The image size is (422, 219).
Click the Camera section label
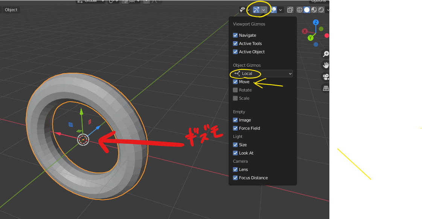(x=240, y=161)
